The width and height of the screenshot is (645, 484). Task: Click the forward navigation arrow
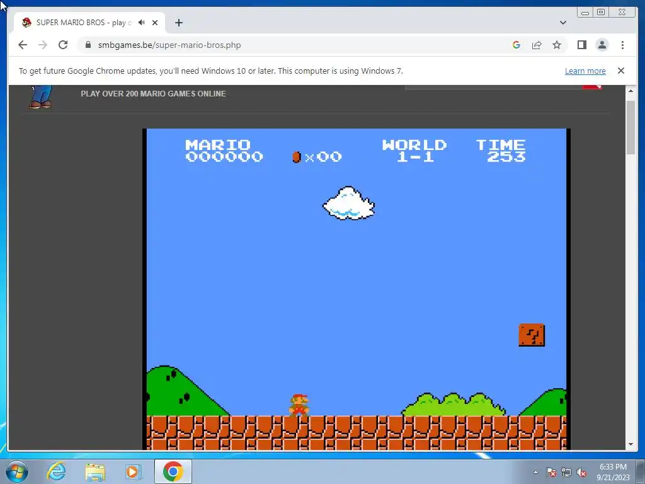(x=43, y=45)
